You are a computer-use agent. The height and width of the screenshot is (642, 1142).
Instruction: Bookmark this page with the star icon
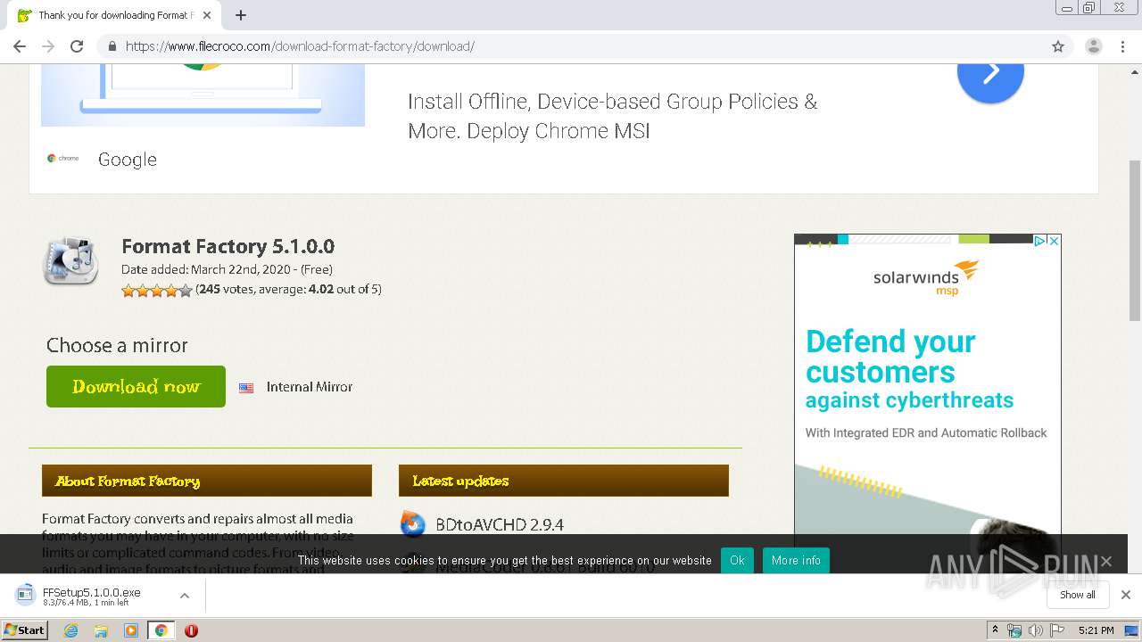coord(1058,46)
